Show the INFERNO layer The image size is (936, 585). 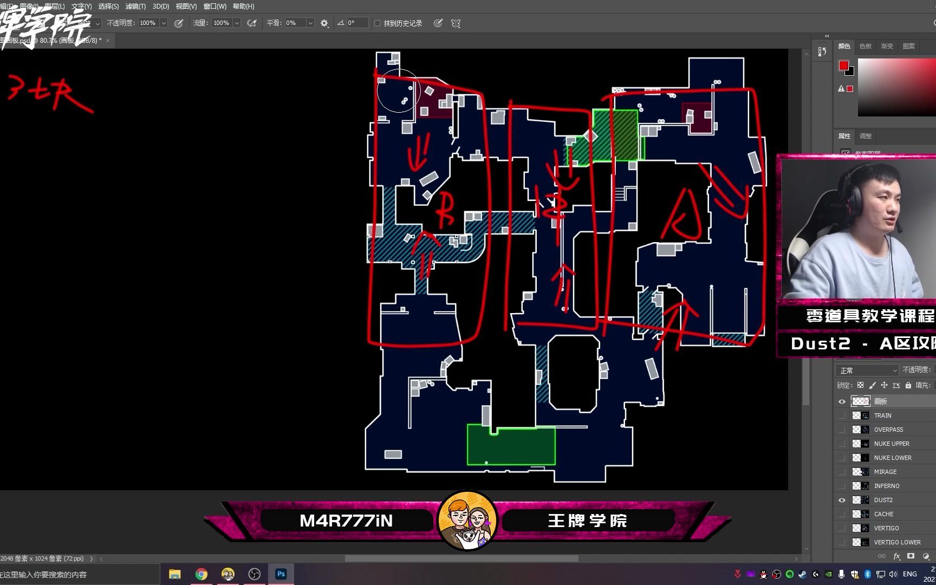[x=842, y=486]
